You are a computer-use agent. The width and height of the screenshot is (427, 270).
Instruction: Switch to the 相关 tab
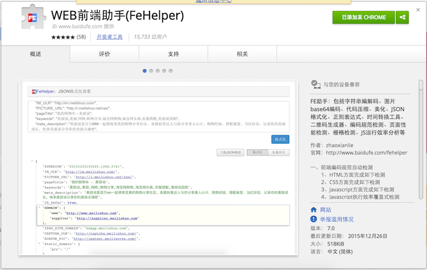pyautogui.click(x=242, y=54)
